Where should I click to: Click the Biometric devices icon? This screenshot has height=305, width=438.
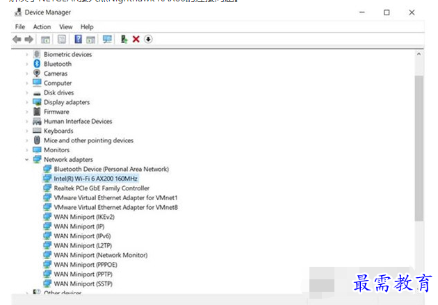pyautogui.click(x=37, y=54)
